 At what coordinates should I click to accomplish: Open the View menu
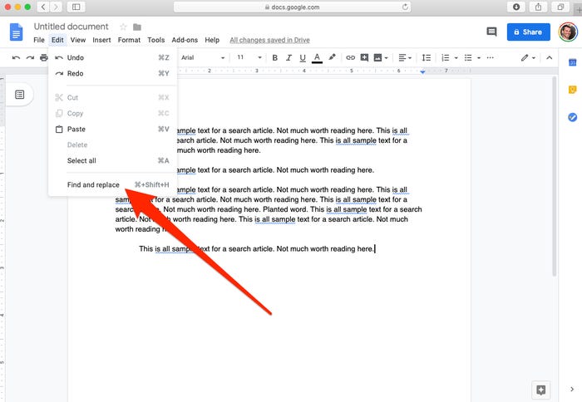[78, 40]
